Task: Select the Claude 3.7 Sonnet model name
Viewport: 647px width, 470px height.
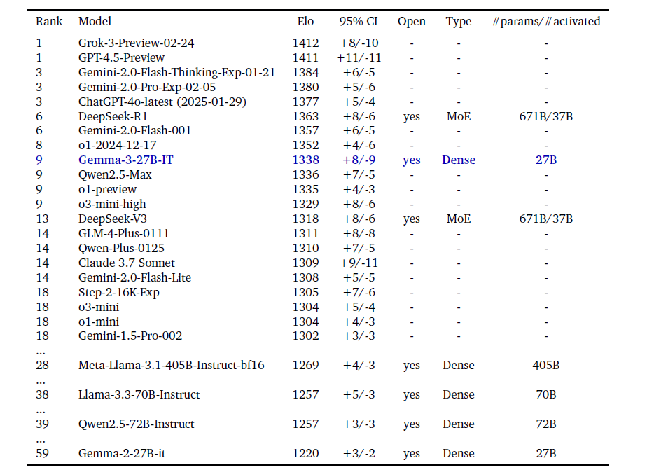Action: click(126, 263)
